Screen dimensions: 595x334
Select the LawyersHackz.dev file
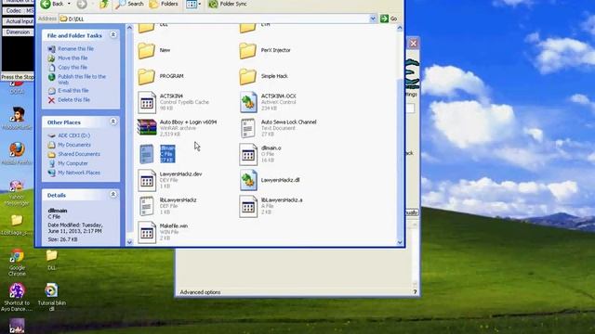pyautogui.click(x=169, y=180)
